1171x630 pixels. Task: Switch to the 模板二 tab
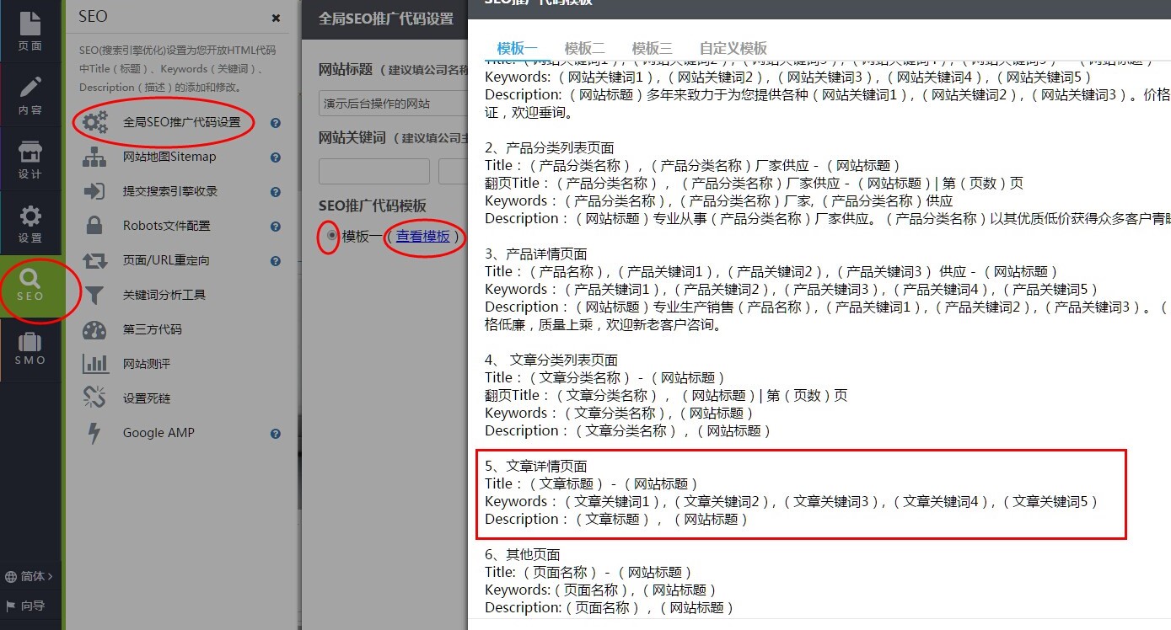point(584,48)
